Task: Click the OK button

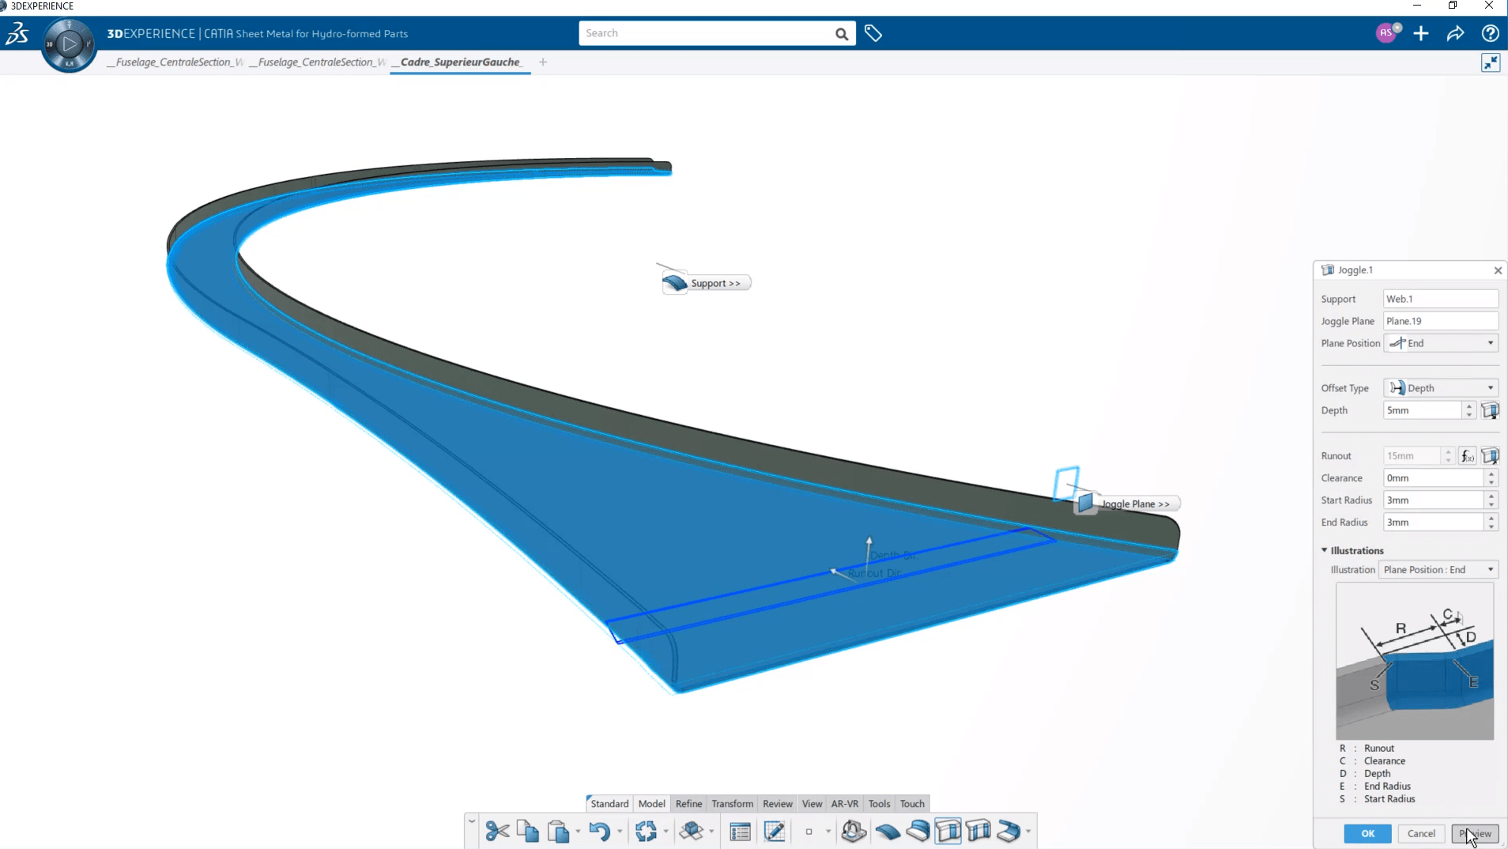Action: click(x=1367, y=833)
